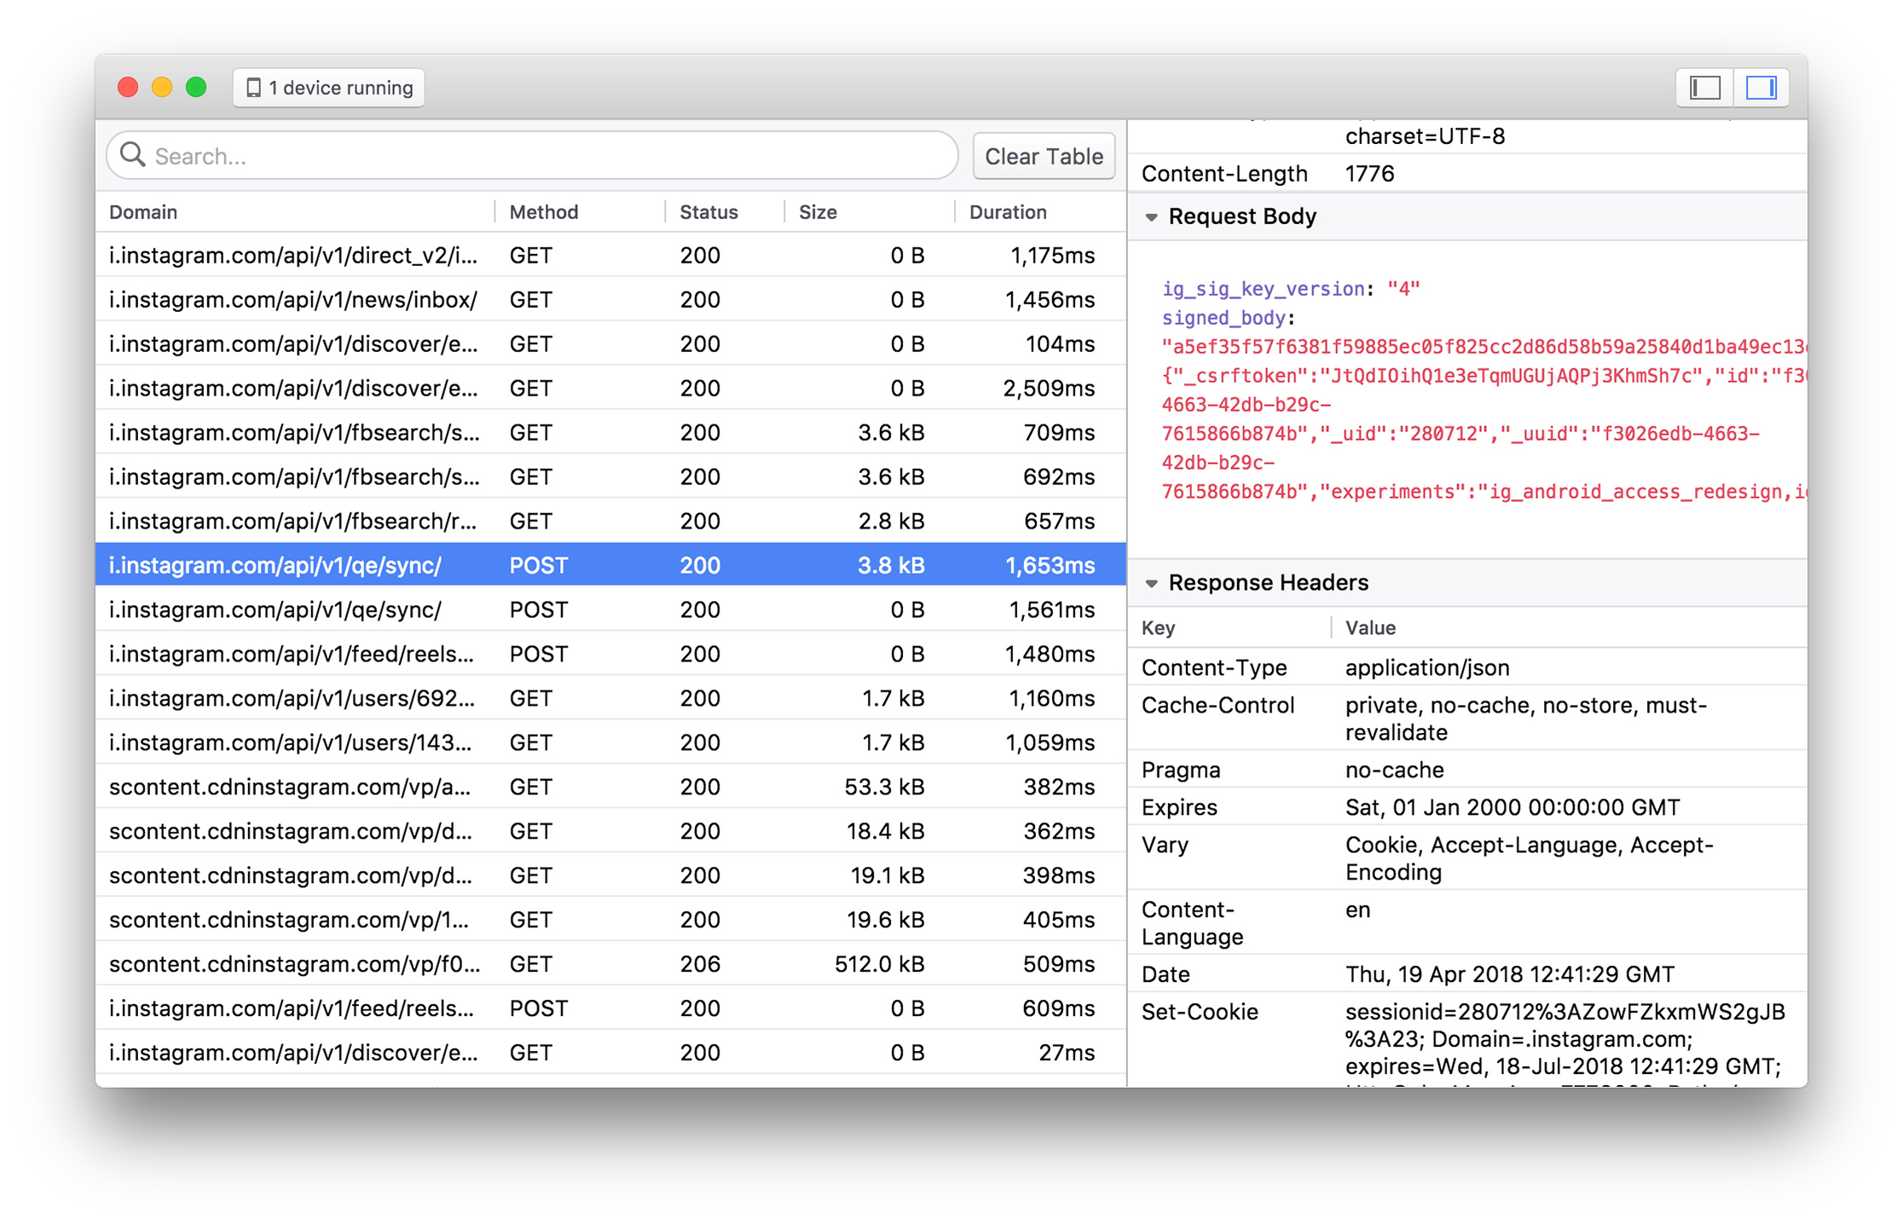The width and height of the screenshot is (1903, 1224).
Task: Collapse the Response Headers section
Action: click(1153, 583)
